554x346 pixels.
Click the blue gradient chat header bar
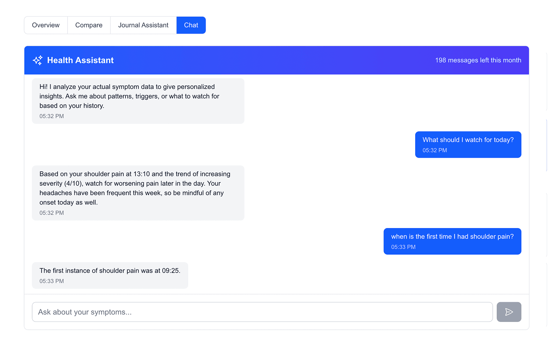tap(277, 60)
